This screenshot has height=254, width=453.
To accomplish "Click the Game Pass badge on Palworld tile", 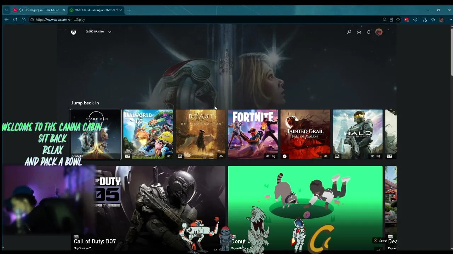I will coord(127,156).
